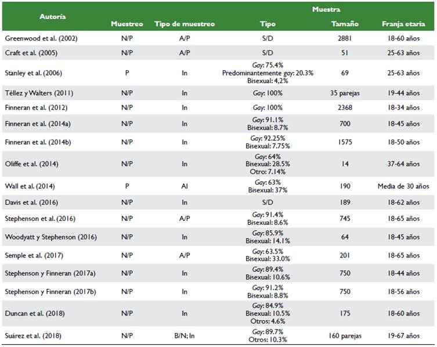Open the Téllez y Walters (2011) entry
The height and width of the screenshot is (347, 437).
39,93
